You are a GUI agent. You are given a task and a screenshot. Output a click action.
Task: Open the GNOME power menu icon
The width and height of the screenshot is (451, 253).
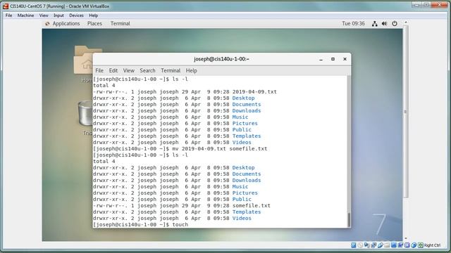tap(395, 24)
